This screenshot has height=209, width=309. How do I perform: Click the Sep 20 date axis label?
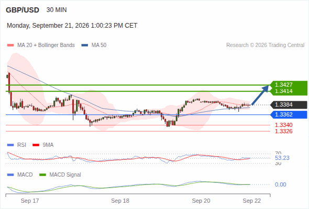201,201
